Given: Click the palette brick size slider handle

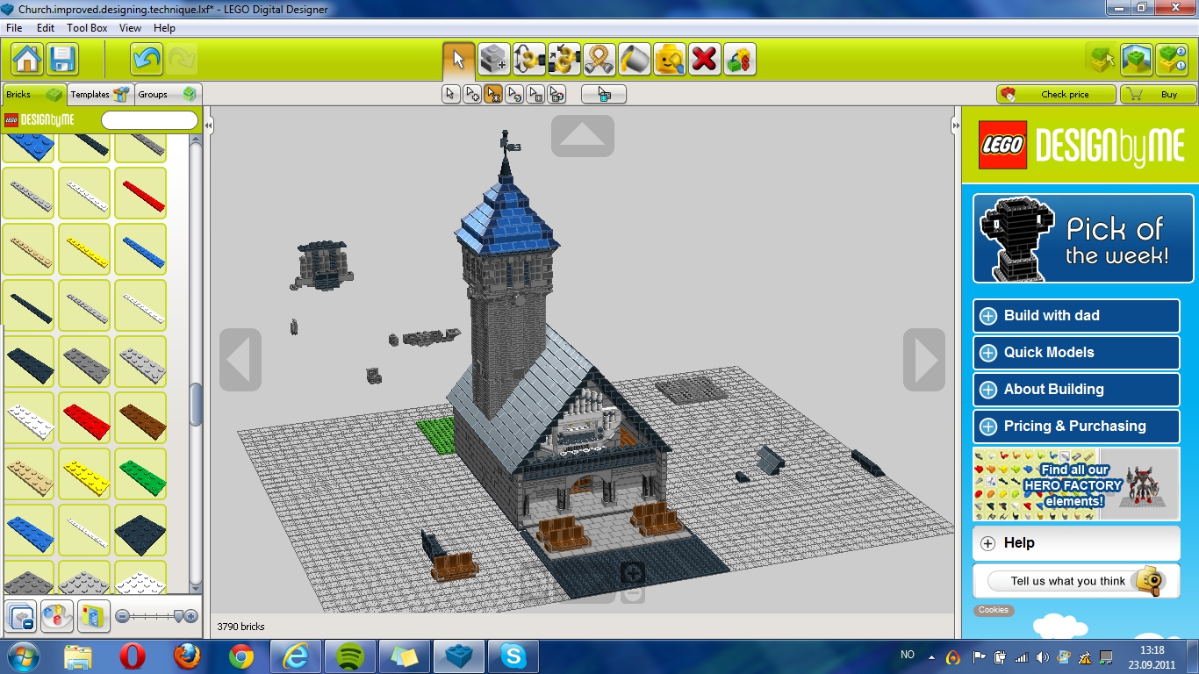Looking at the screenshot, I should (x=179, y=616).
